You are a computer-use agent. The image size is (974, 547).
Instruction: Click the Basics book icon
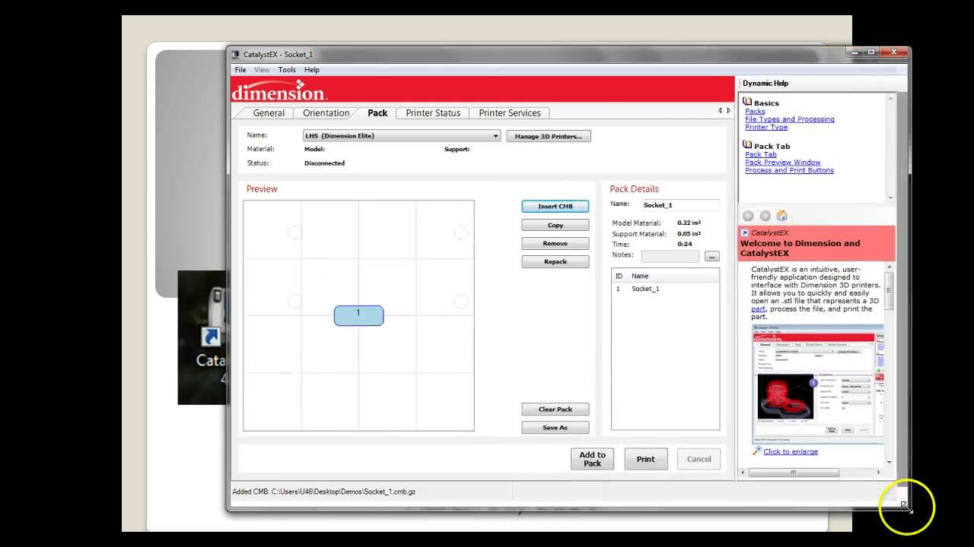pos(747,102)
